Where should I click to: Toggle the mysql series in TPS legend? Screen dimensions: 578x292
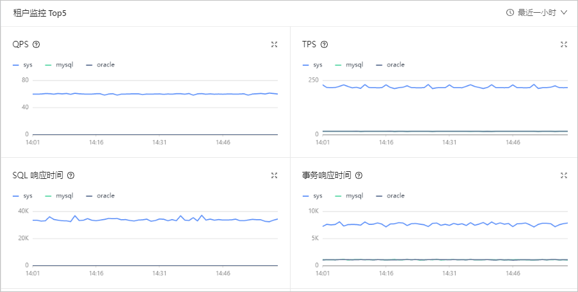click(x=349, y=65)
